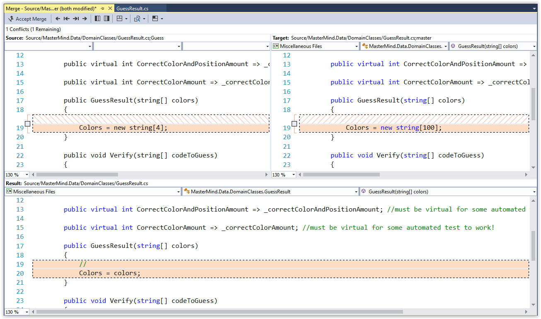The width and height of the screenshot is (541, 319).
Task: Click 'public void Verify' line in Result pane
Action: click(140, 300)
